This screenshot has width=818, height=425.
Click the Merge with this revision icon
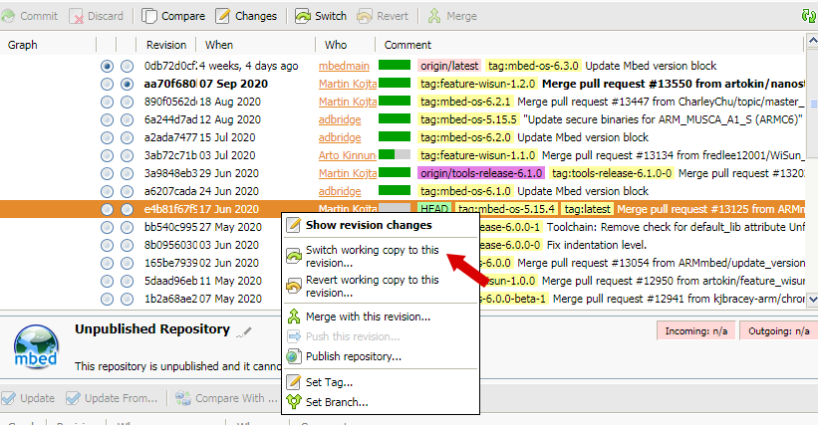click(x=294, y=317)
